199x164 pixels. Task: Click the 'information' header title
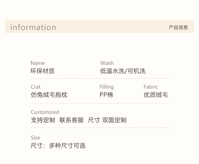pos(33,27)
